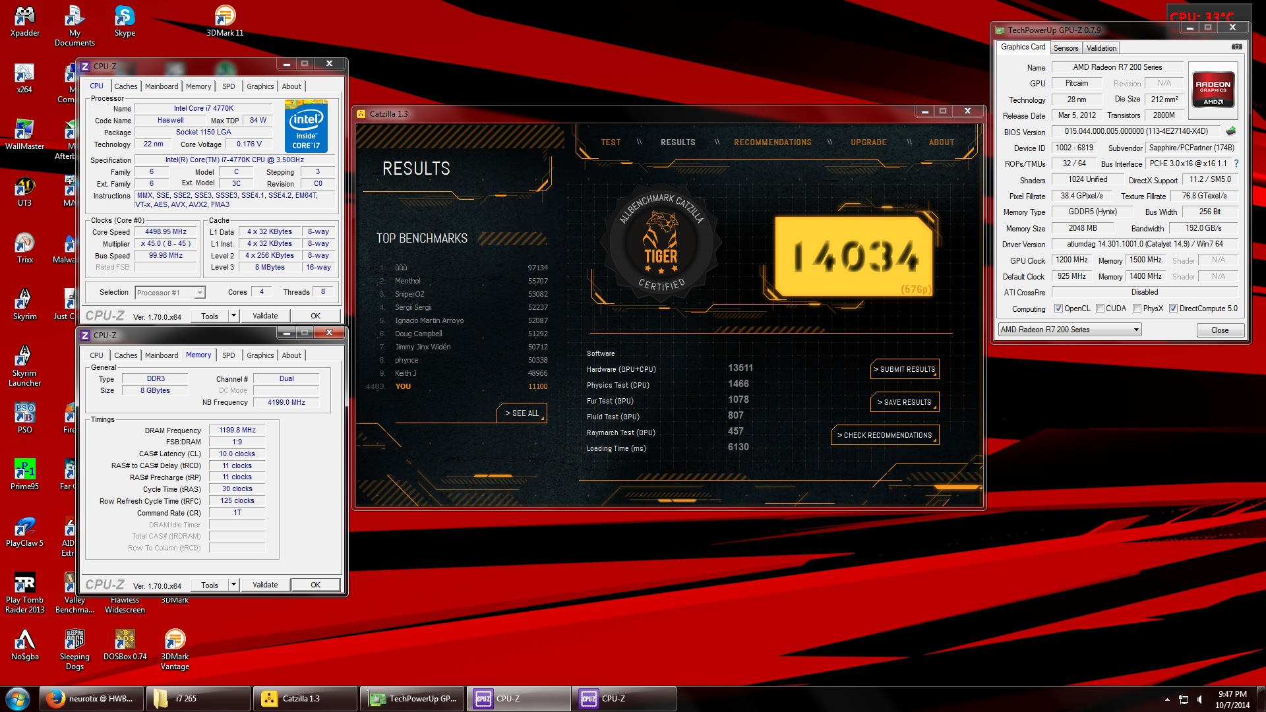Open the Windows Start menu
1266x712 pixels.
18,699
